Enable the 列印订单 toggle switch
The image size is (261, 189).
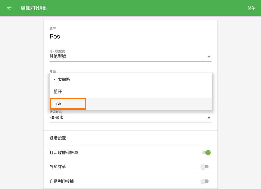204,167
